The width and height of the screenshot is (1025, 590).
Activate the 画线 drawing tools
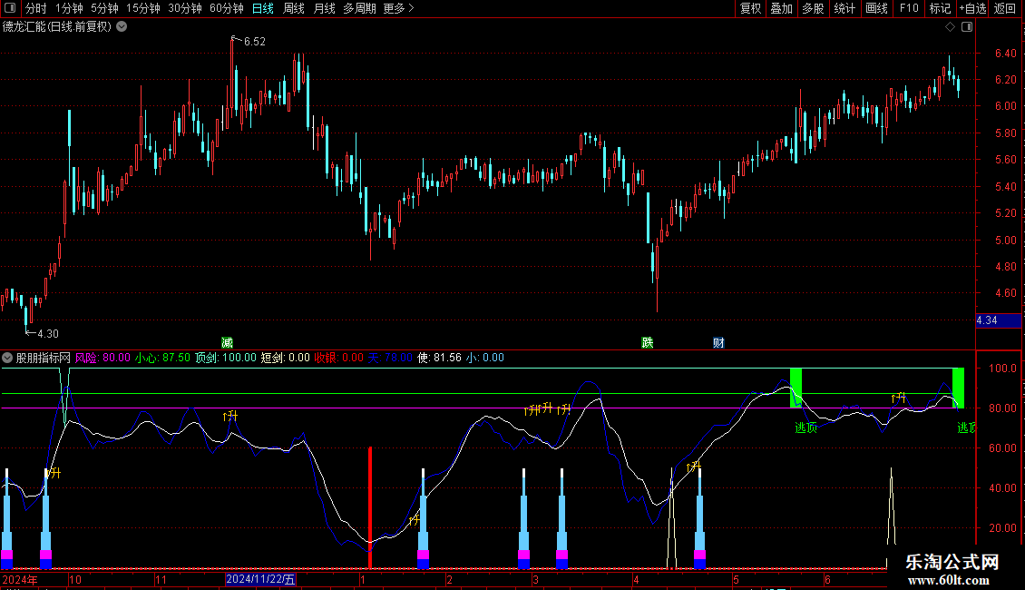point(876,8)
